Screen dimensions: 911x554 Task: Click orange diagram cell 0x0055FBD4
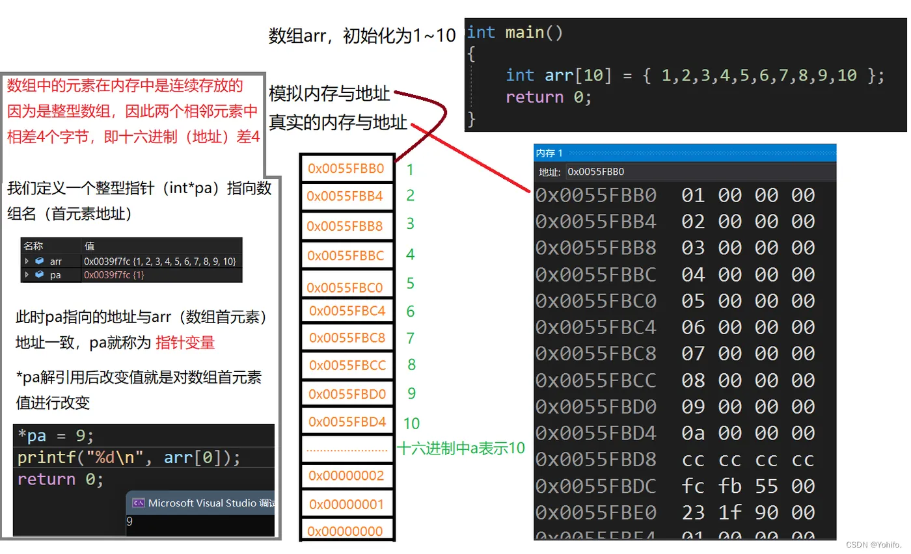tap(347, 421)
